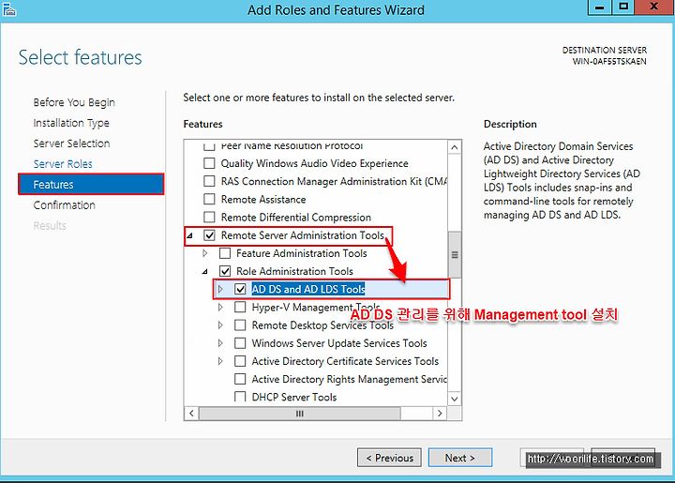
Task: Expand the Windows Server Update Services Tools node
Action: (220, 343)
